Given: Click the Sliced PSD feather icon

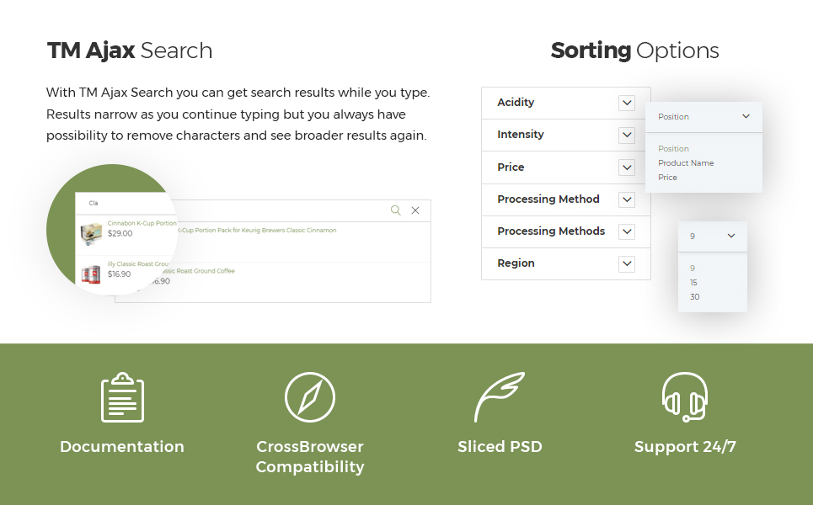Looking at the screenshot, I should pos(500,397).
